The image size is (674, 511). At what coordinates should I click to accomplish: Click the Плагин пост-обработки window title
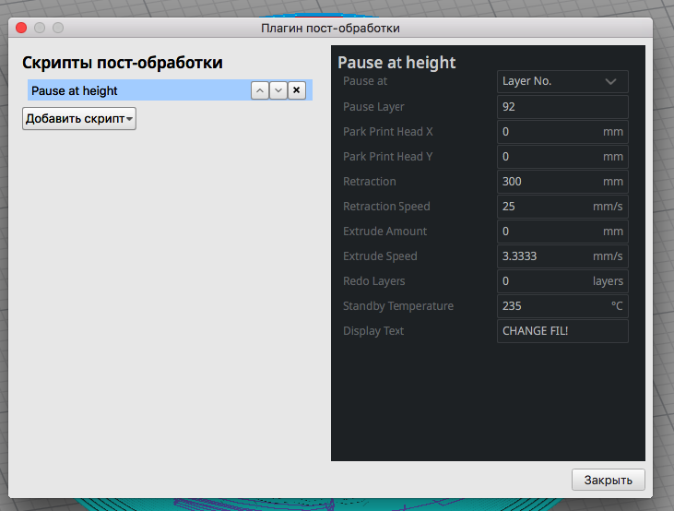click(330, 29)
